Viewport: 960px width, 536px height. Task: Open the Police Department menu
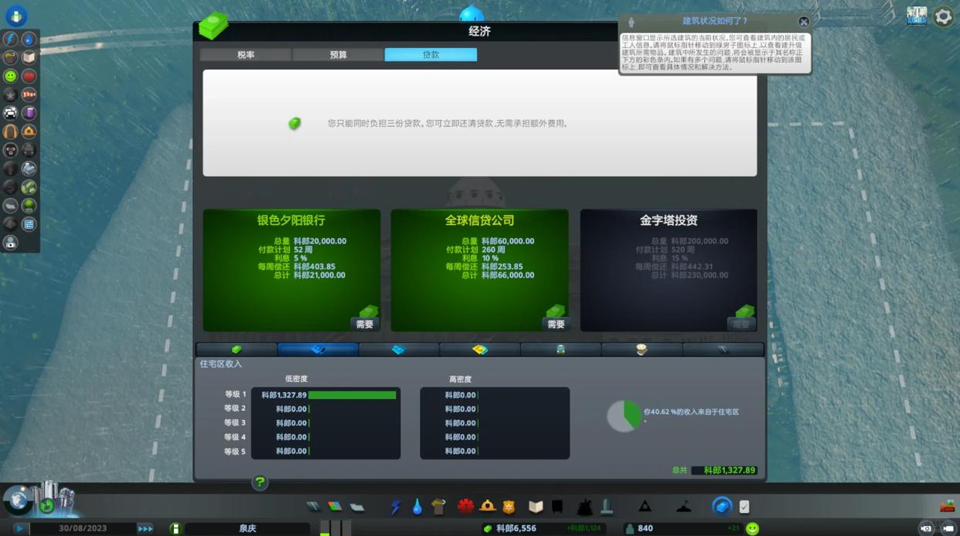[x=509, y=507]
